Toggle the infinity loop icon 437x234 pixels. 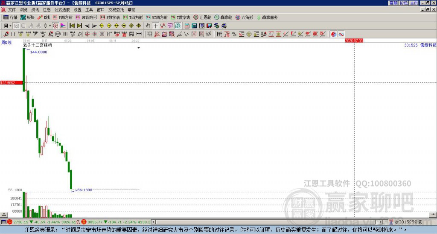coord(341,34)
